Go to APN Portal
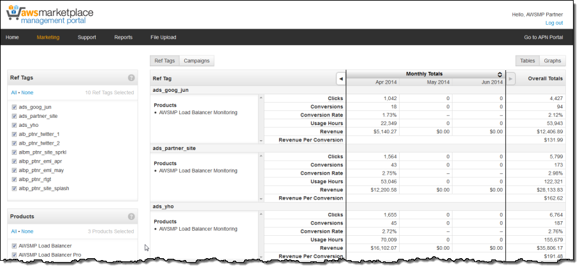This screenshot has height=269, width=580. tap(543, 38)
